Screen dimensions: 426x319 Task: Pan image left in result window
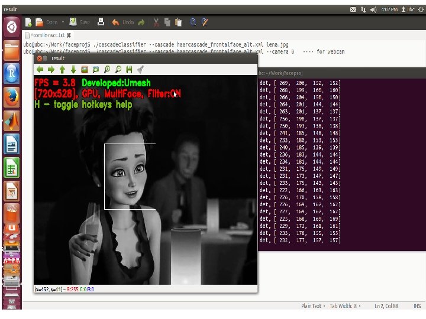click(40, 70)
